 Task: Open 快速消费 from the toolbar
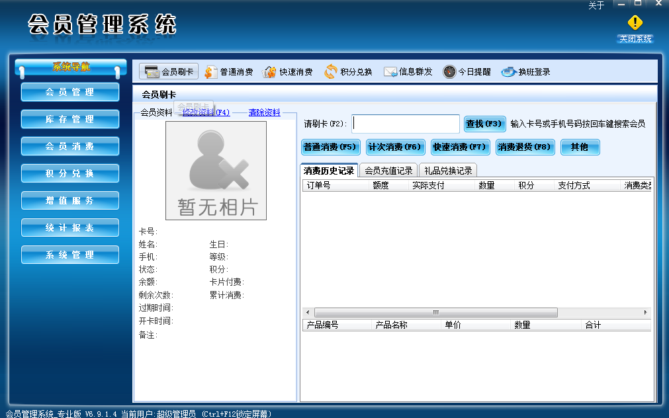[x=289, y=71]
